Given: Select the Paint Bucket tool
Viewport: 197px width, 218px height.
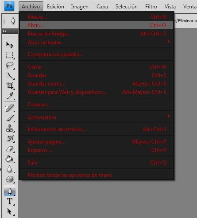Looking at the screenshot, I should tap(10, 159).
